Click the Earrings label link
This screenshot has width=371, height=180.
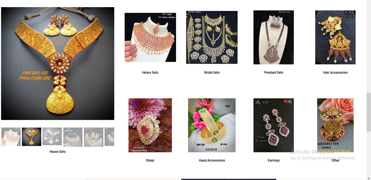(273, 161)
